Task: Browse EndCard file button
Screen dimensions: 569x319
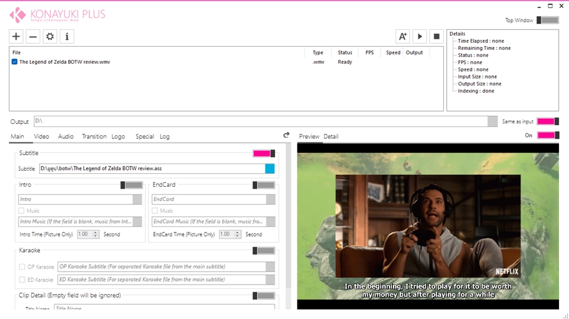Action: click(x=271, y=199)
